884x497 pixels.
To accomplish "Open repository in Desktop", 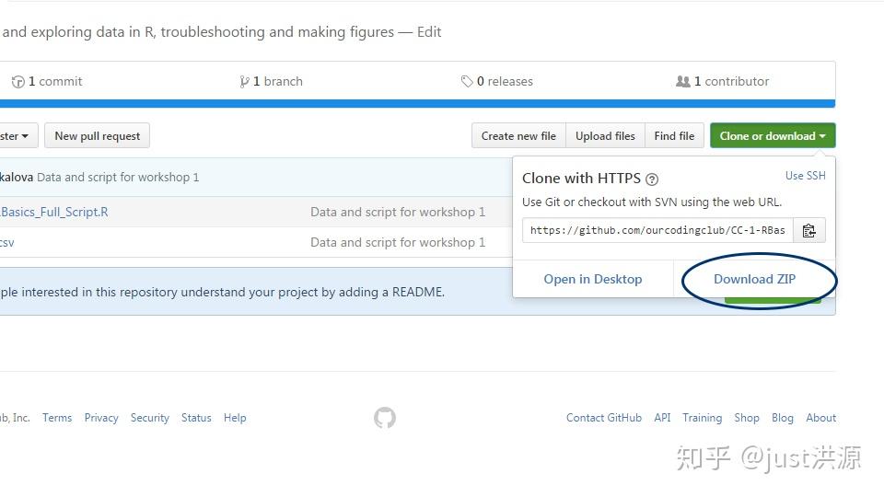I will (592, 279).
